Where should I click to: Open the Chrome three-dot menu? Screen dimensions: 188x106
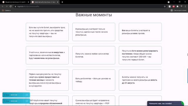(x=185, y=6)
